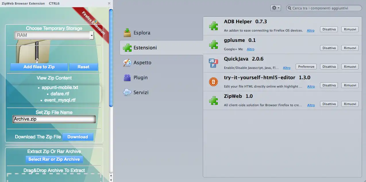Open the RAM temporary storage dropdown
Screen dimensions: 366x182
(54, 35)
